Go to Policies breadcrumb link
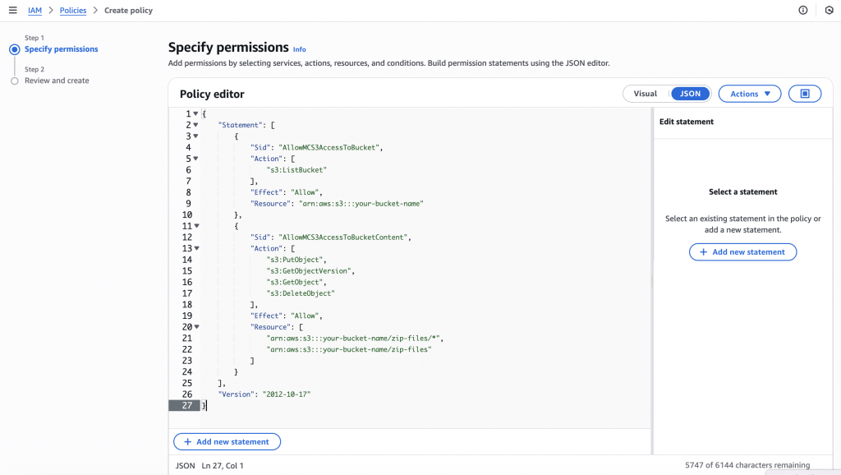The image size is (841, 475). click(73, 11)
